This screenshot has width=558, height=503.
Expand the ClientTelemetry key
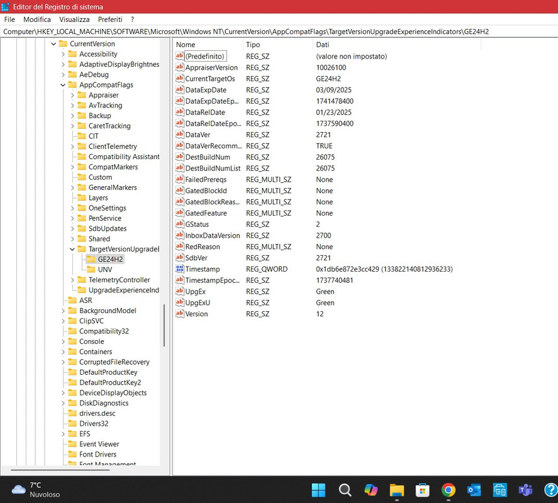click(72, 146)
